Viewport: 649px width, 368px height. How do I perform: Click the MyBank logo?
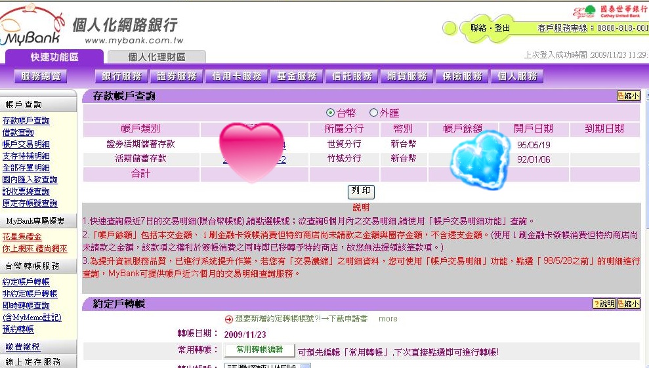32,26
